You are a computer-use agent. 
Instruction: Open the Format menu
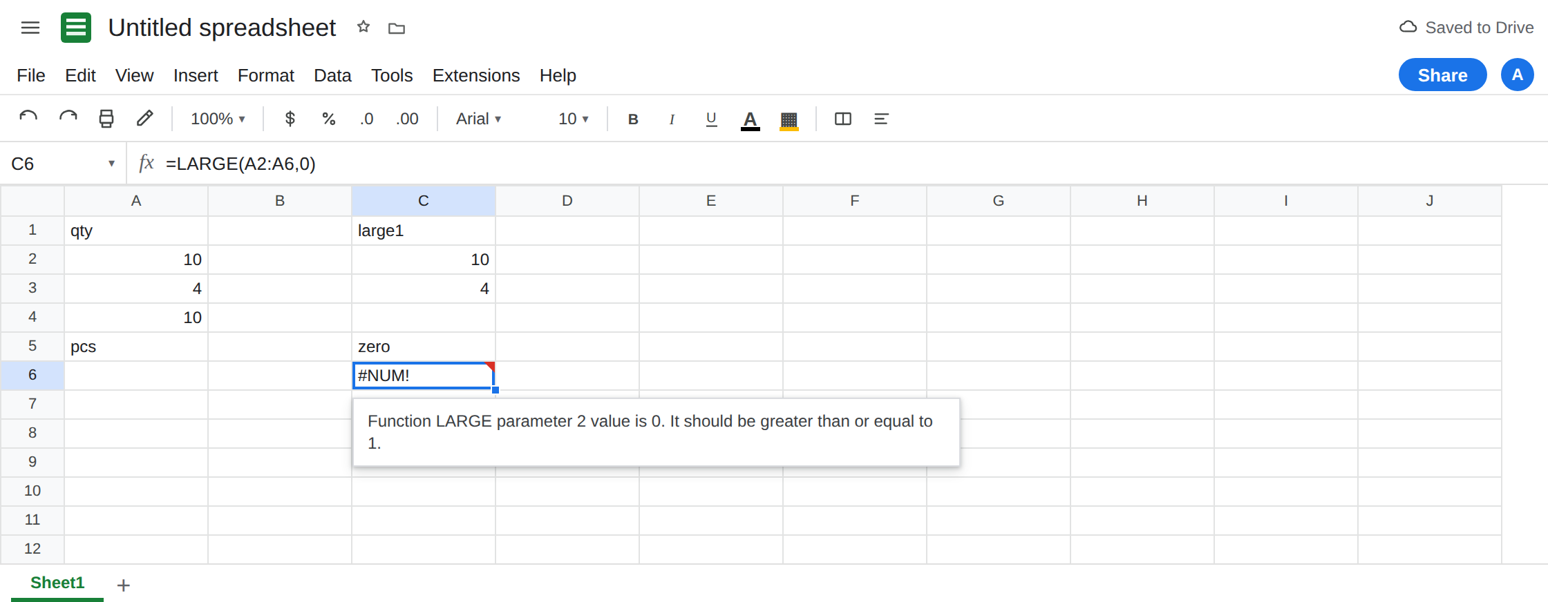(x=266, y=75)
